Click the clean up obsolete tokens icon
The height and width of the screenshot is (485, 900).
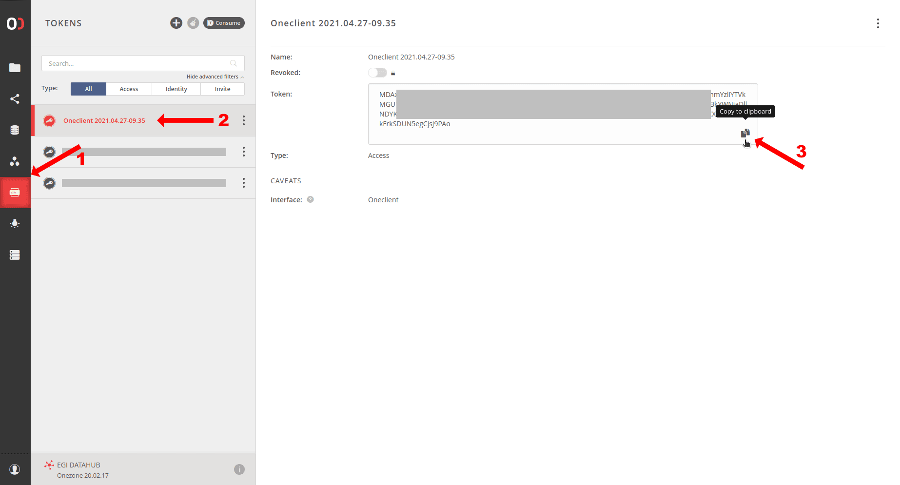coord(193,23)
